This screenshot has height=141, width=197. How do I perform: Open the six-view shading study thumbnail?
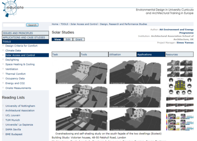(180, 68)
